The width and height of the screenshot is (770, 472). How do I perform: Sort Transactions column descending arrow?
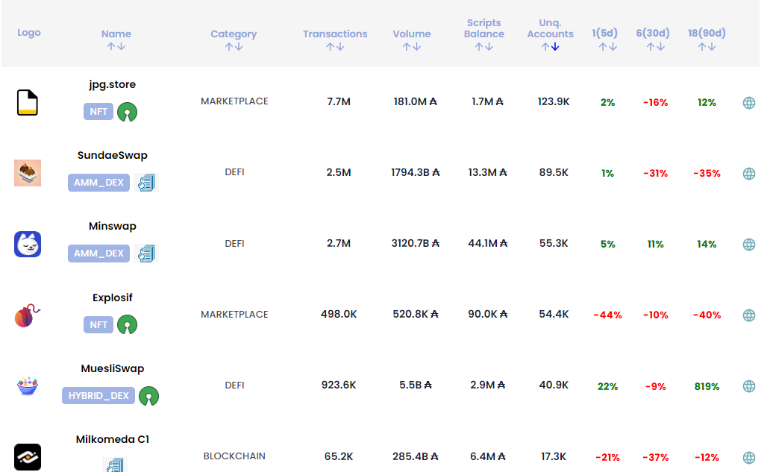click(340, 47)
